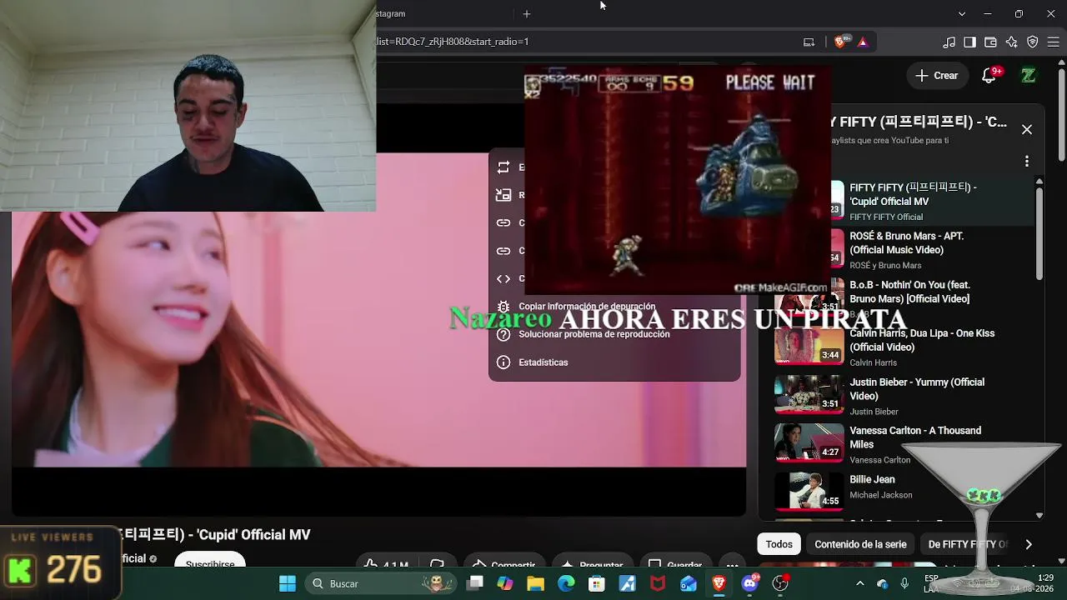The width and height of the screenshot is (1067, 600).
Task: Open Discord from the taskbar
Action: coord(749,583)
